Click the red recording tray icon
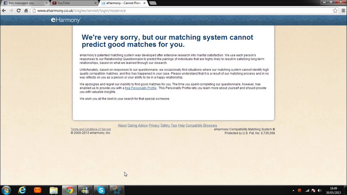The image size is (347, 195). 300,190
